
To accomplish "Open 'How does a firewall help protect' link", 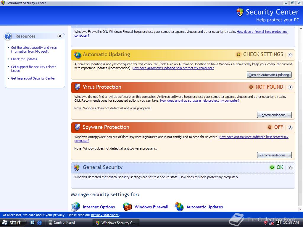I will [x=262, y=32].
